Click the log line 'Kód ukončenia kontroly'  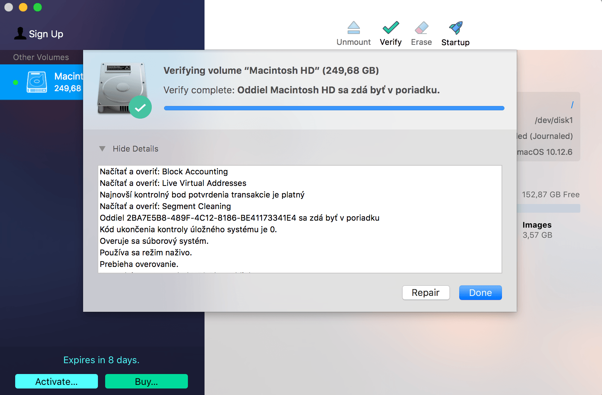tap(188, 229)
